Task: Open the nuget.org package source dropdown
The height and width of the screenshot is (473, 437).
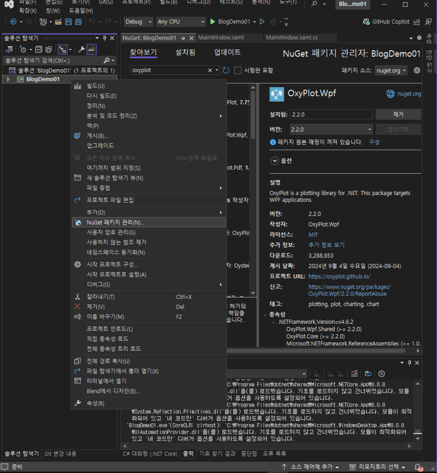Action: 391,71
